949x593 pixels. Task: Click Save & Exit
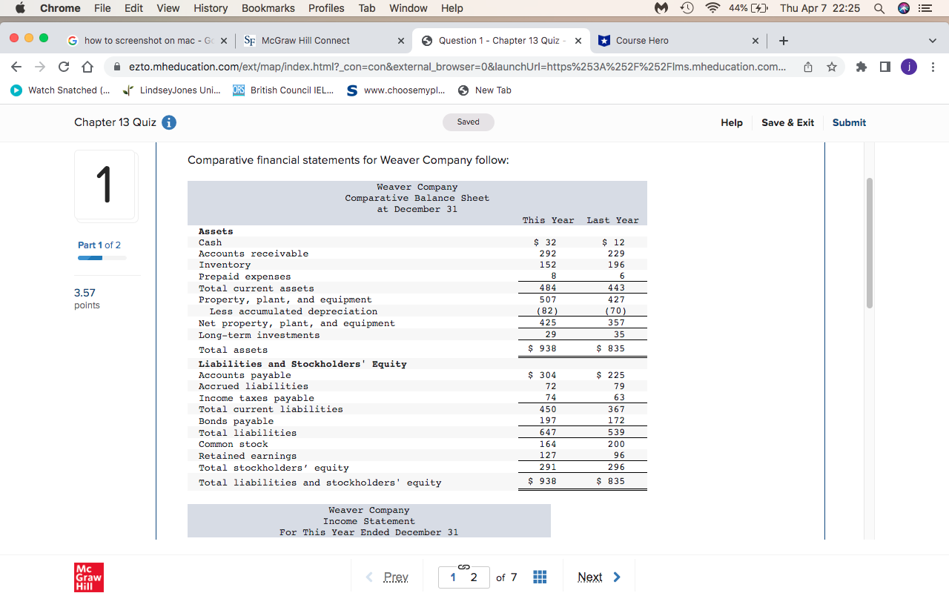pos(787,122)
